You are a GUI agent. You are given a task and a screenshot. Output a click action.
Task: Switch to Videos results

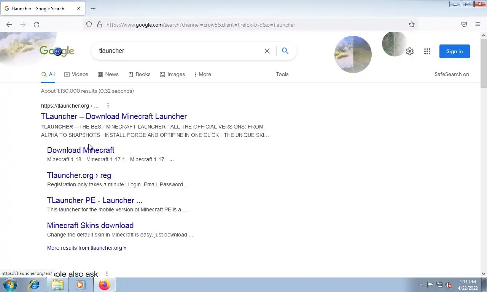(x=76, y=74)
